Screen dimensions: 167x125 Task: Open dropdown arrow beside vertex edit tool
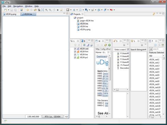pos(96,10)
